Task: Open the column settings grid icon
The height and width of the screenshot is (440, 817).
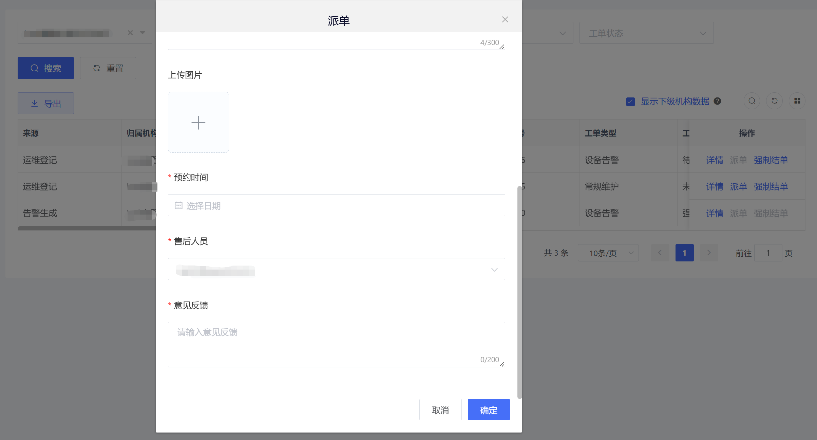Action: pyautogui.click(x=797, y=101)
